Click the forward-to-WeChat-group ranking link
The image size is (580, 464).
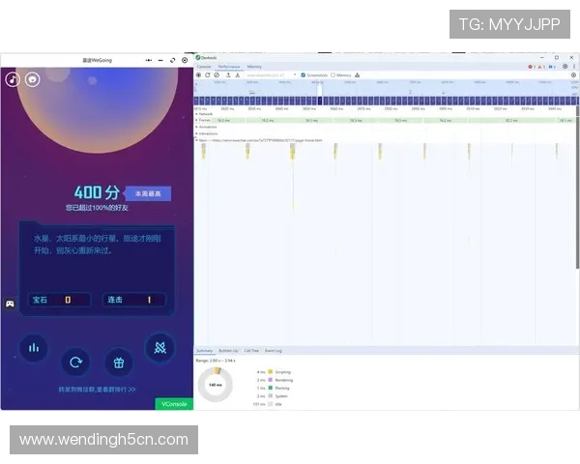coord(97,389)
